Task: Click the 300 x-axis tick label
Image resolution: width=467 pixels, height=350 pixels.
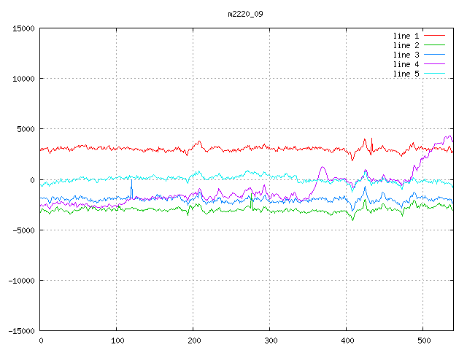Action: (x=269, y=341)
